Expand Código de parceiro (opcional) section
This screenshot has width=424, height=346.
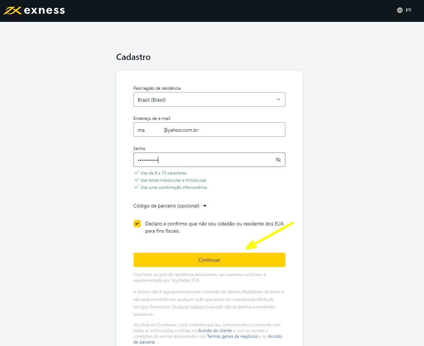coord(166,206)
